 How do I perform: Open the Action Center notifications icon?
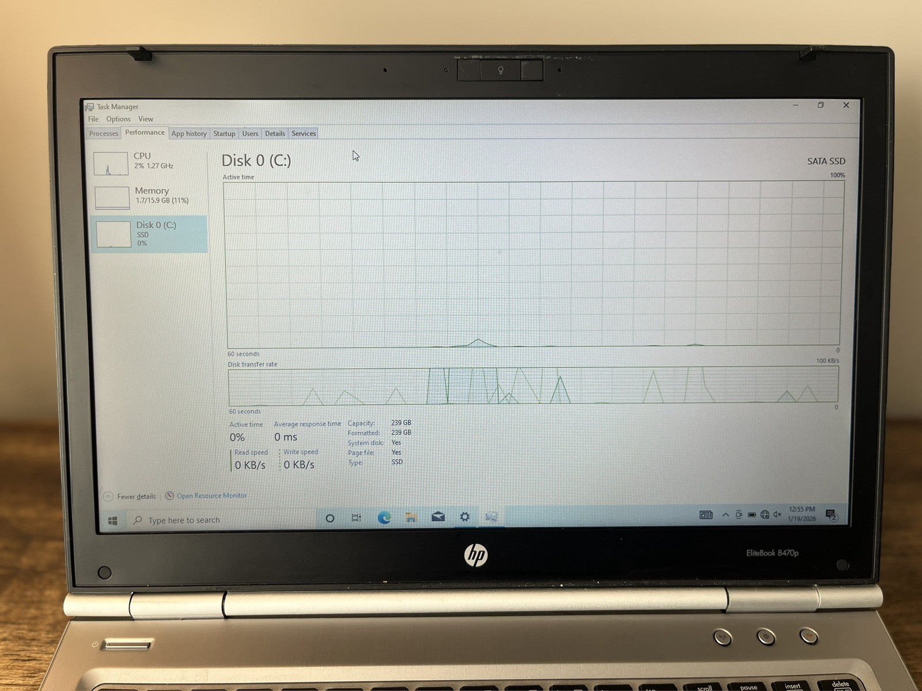[832, 515]
